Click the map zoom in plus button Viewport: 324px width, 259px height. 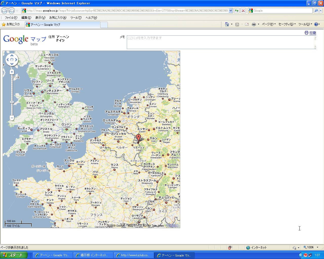(12, 72)
